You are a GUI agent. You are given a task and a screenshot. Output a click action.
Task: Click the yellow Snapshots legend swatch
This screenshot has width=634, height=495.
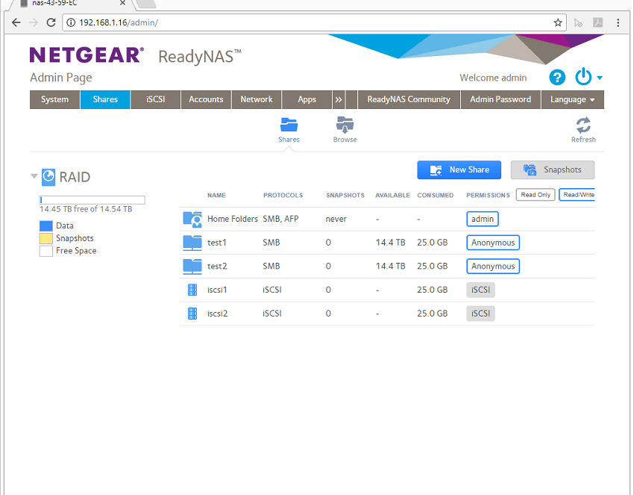pos(46,238)
